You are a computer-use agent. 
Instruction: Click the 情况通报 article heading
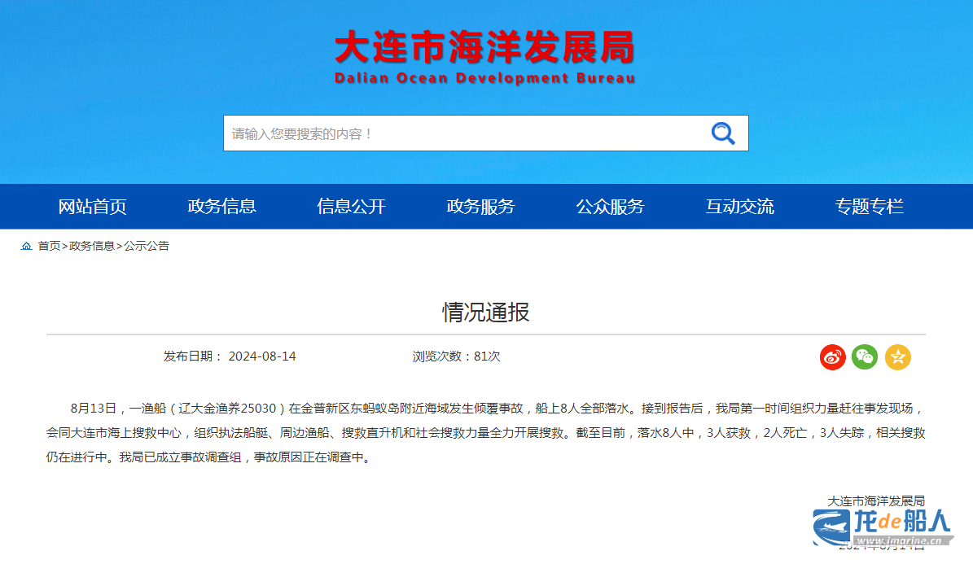[x=486, y=313]
